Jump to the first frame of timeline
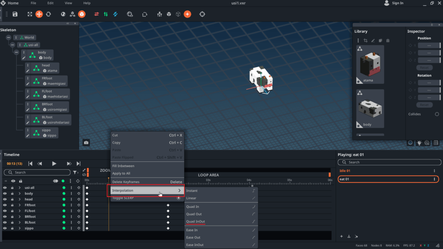Screen dimensions: 443x249 [30, 164]
